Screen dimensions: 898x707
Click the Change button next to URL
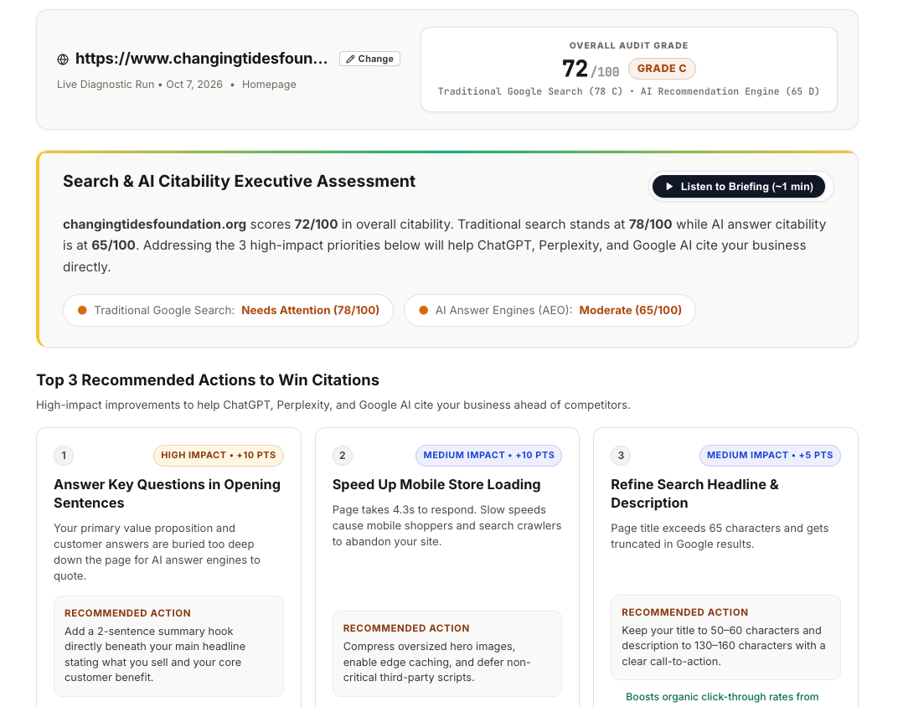tap(369, 59)
